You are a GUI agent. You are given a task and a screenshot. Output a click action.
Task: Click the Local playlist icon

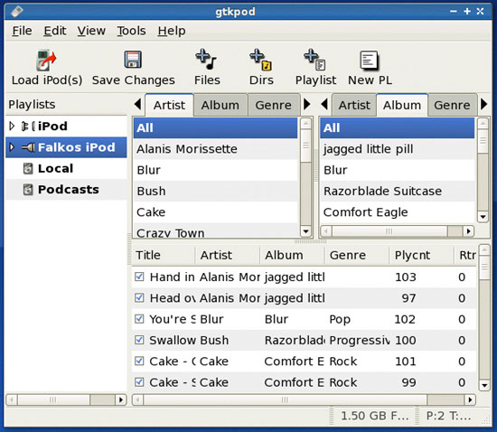coord(28,168)
